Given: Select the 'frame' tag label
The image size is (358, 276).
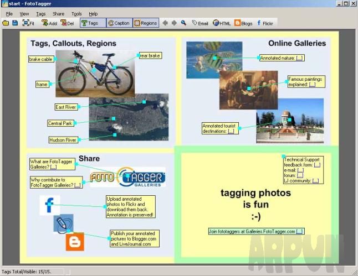Looking at the screenshot, I should click(x=42, y=84).
